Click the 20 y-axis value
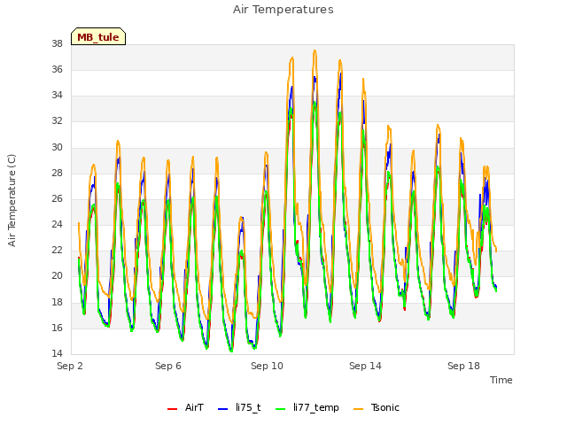567x425 pixels. [57, 275]
